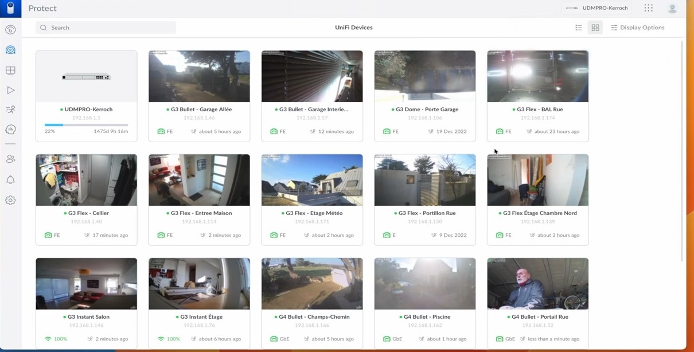Open the playback recordings sidebar icon

click(10, 90)
